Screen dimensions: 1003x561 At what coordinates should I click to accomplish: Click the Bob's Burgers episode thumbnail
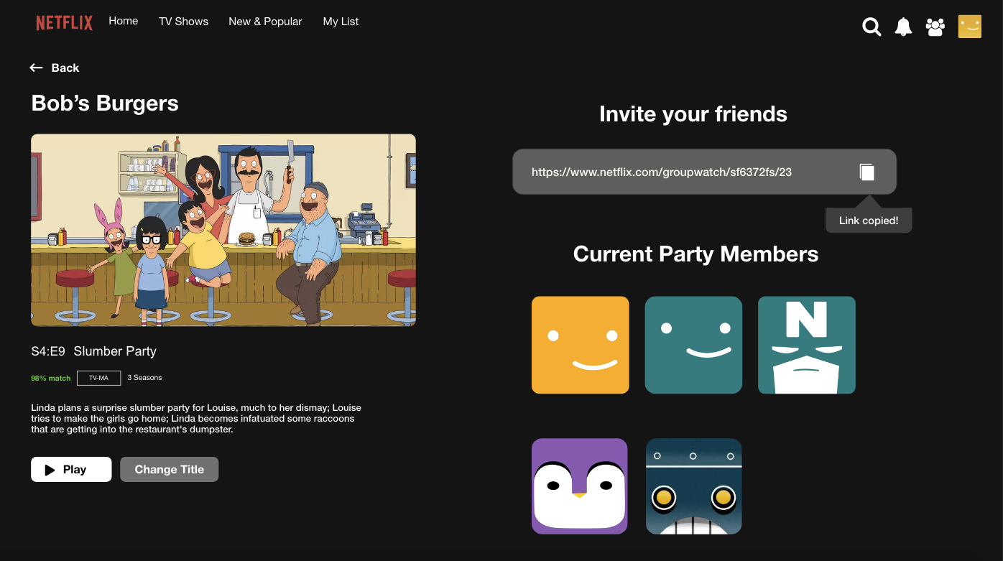point(223,230)
